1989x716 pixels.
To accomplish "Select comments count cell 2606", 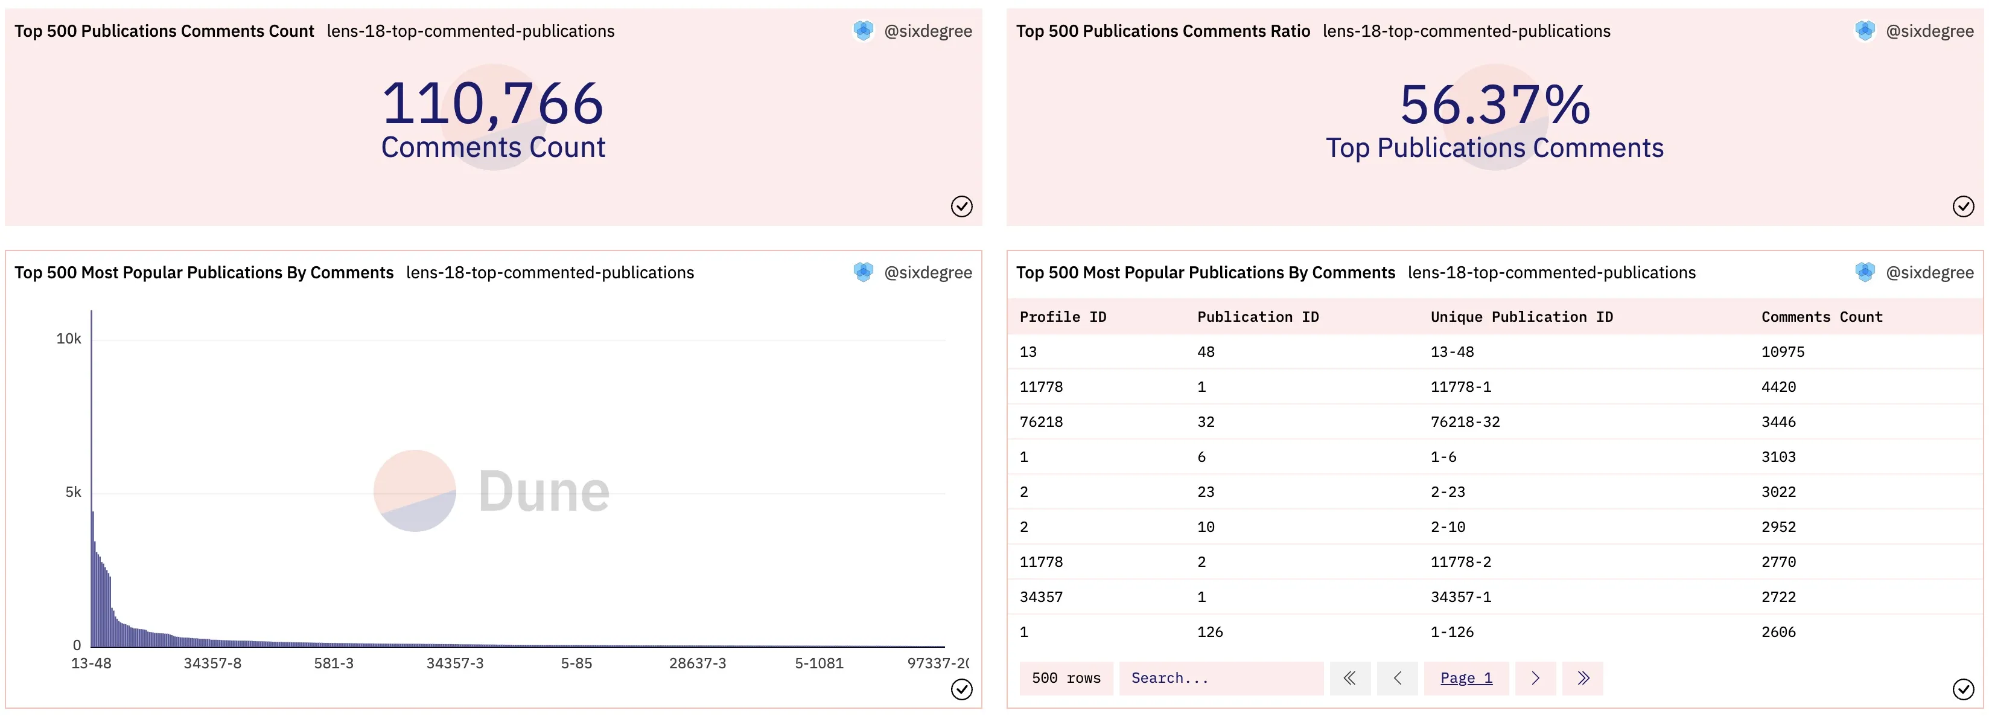I will click(x=1778, y=632).
